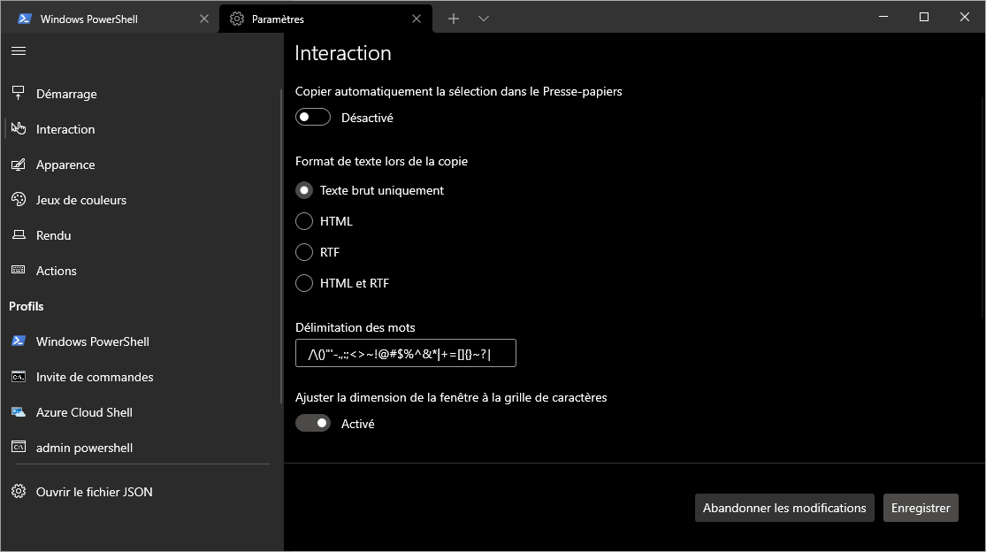986x552 pixels.
Task: Expand the new tab dropdown chevron
Action: pos(484,19)
